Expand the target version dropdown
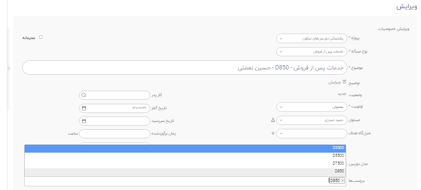Viewport: 421px width, 190px height. point(312,133)
